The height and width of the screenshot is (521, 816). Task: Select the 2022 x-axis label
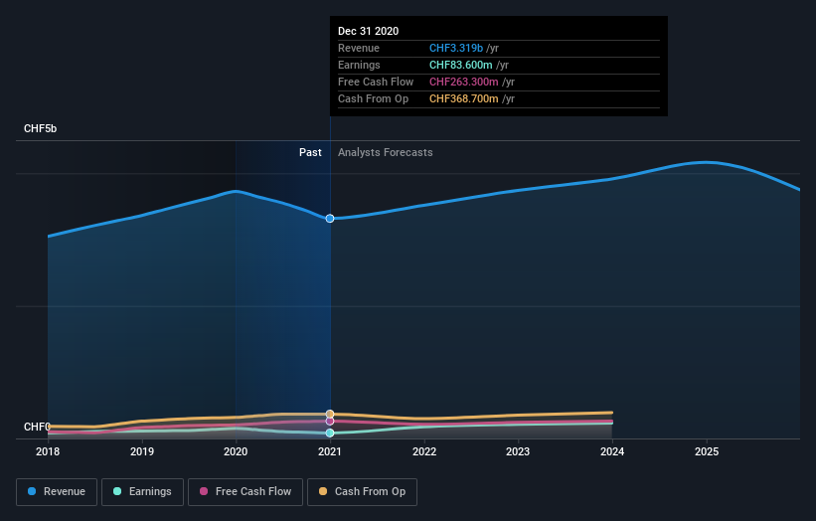[x=424, y=451]
